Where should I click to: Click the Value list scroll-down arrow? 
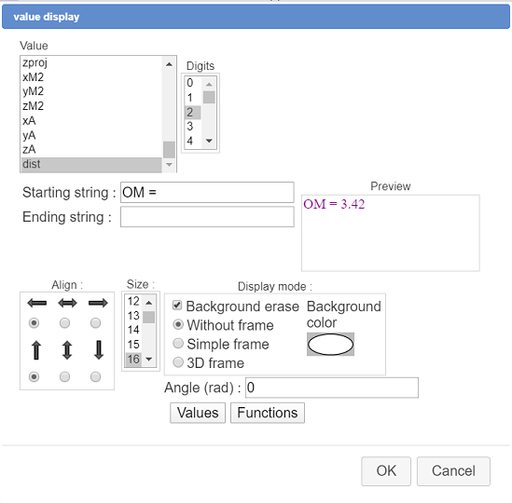coord(169,165)
